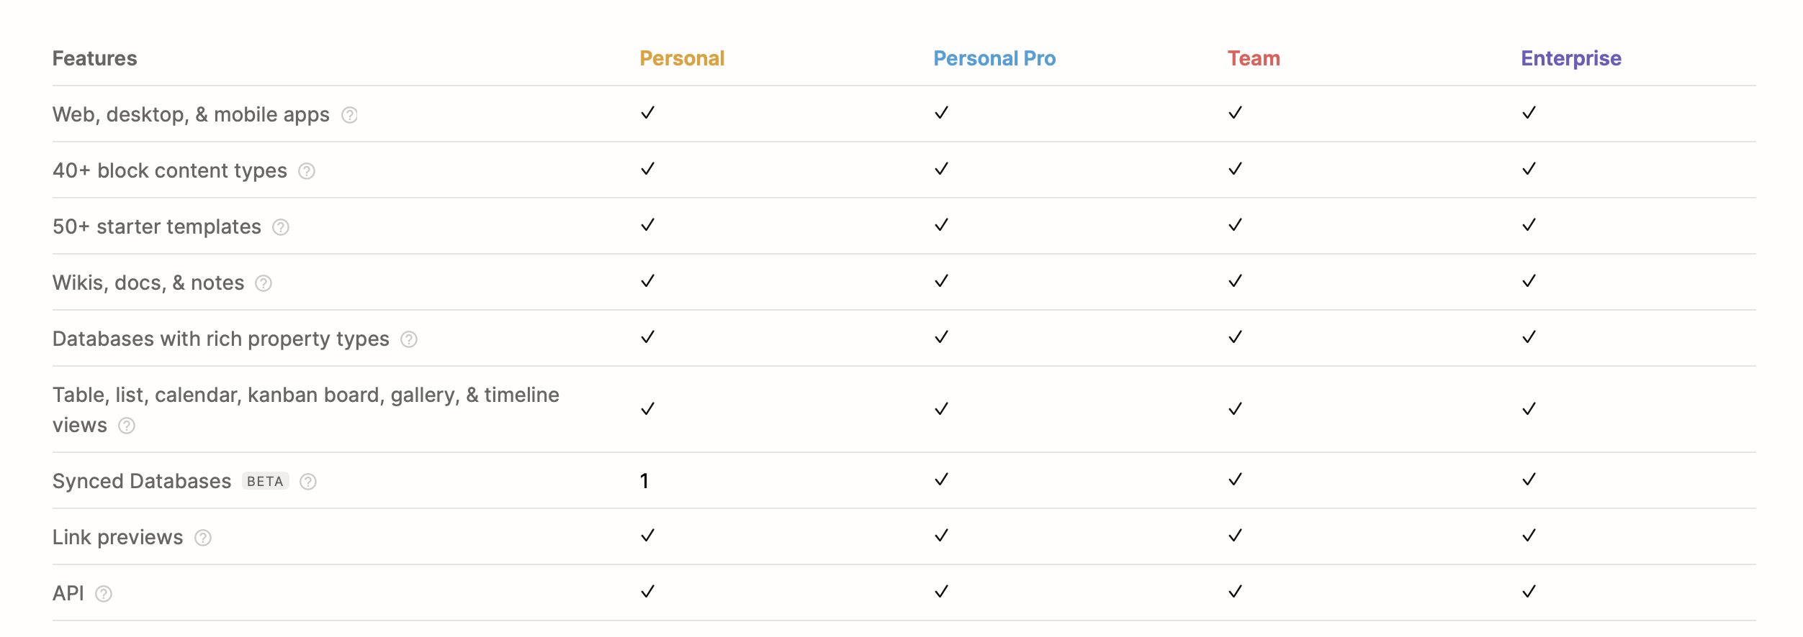The height and width of the screenshot is (637, 1803).
Task: Show help tooltip for Link previews
Action: click(203, 538)
